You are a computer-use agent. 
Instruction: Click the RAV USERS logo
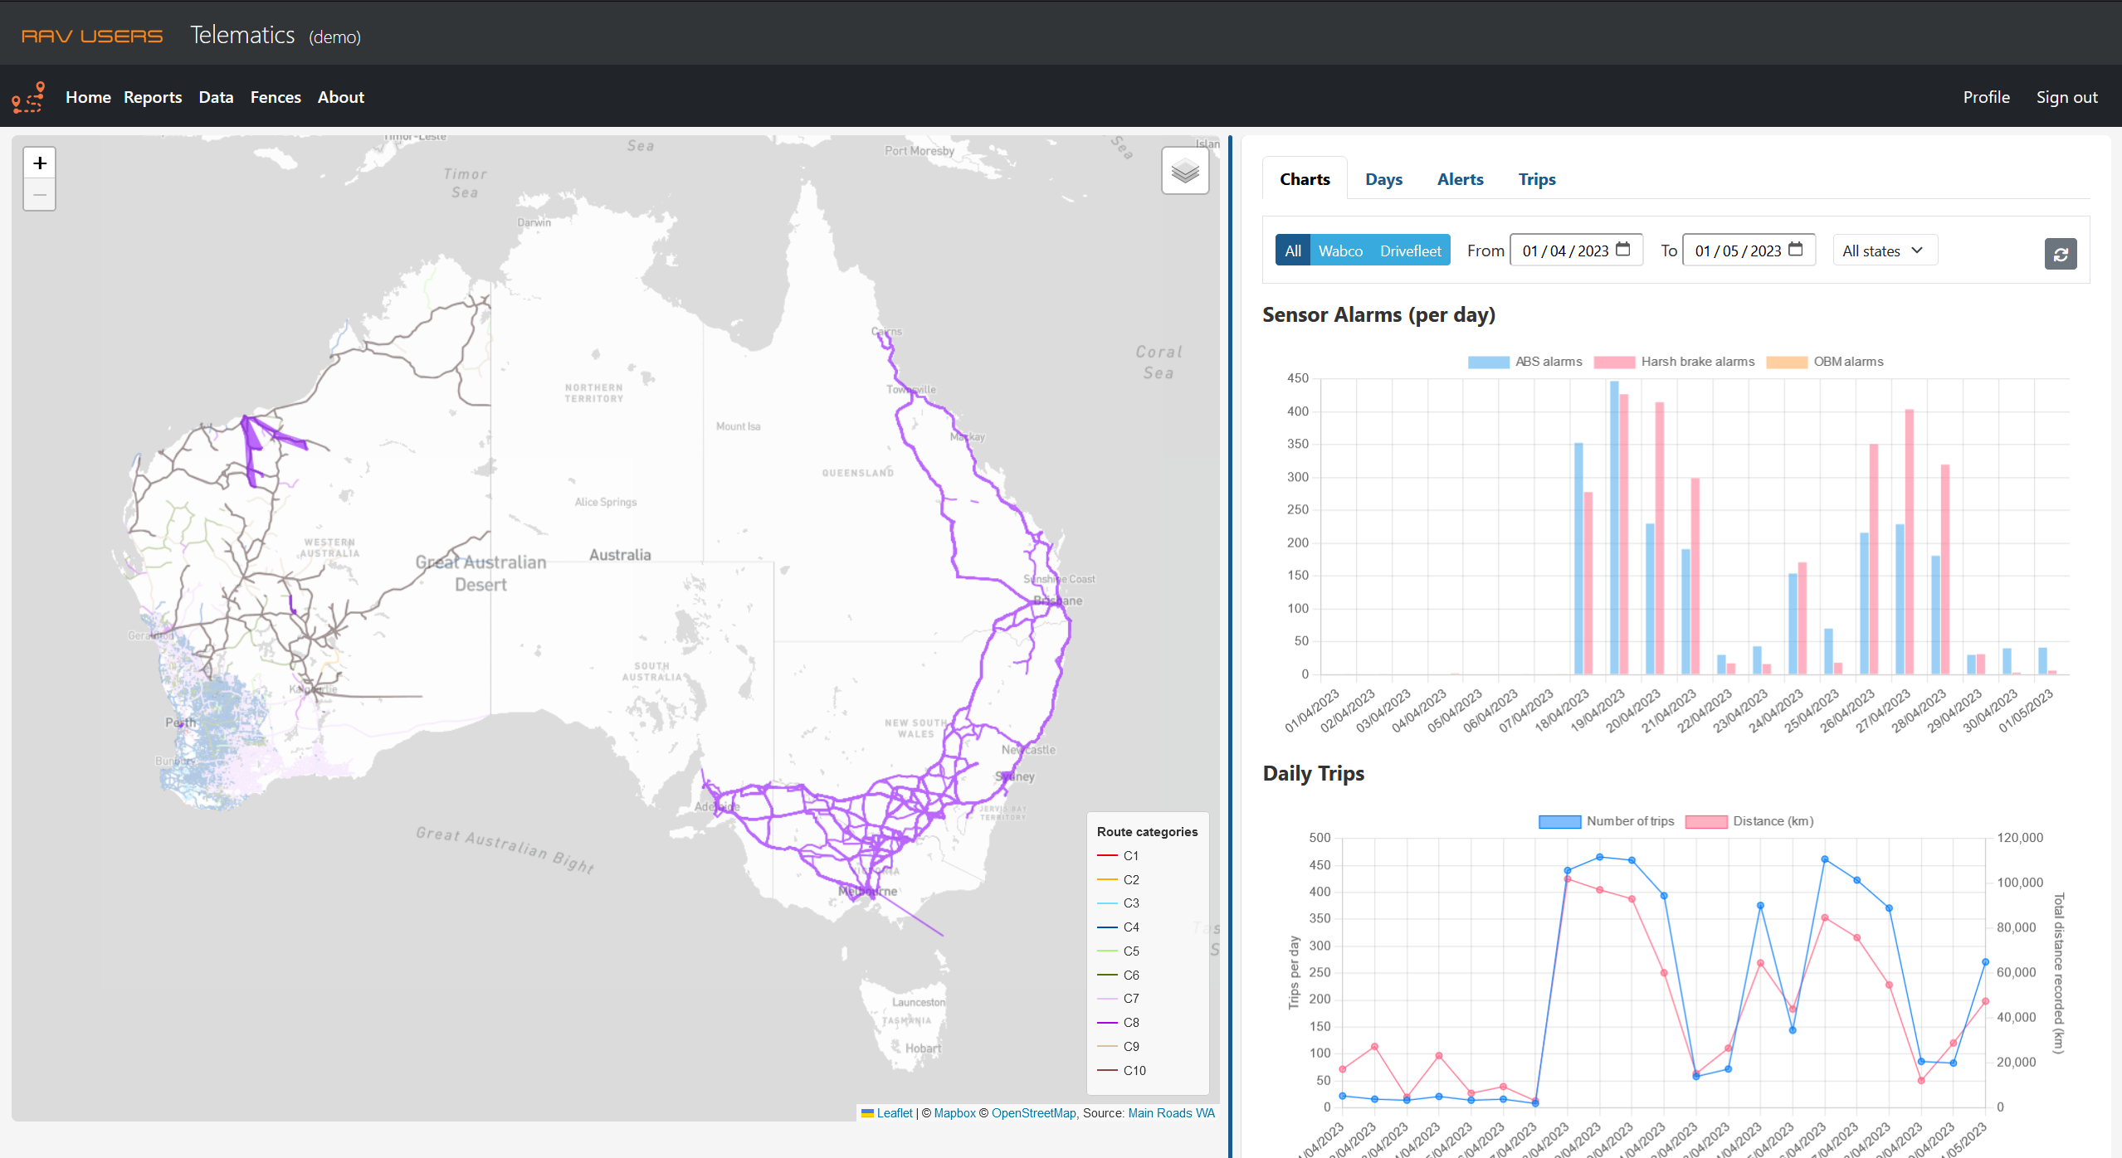pyautogui.click(x=92, y=36)
